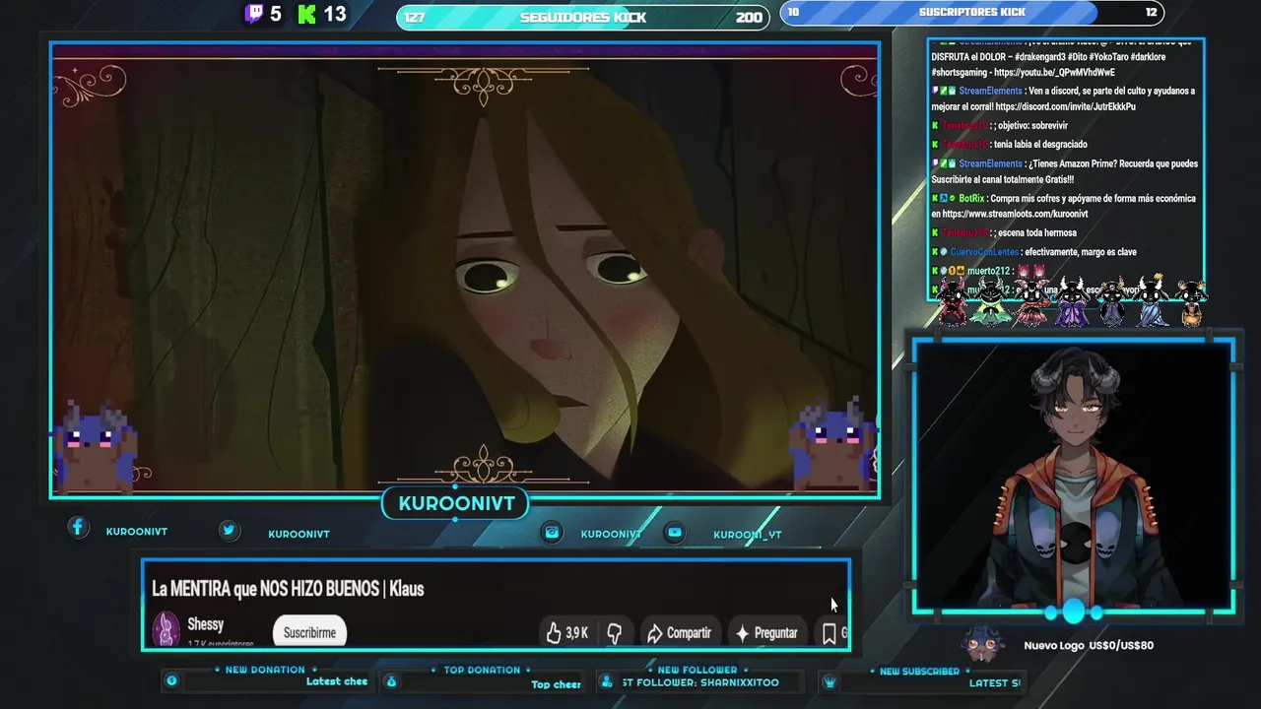This screenshot has height=709, width=1261.
Task: Click the Nuevo Logo goal avatar icon
Action: tap(982, 645)
